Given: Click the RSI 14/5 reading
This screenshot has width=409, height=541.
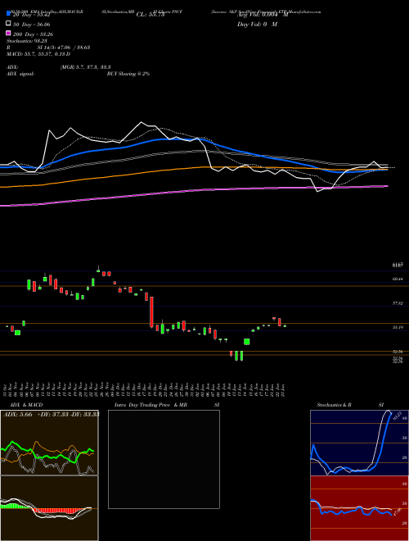Looking at the screenshot, I should tap(63, 48).
